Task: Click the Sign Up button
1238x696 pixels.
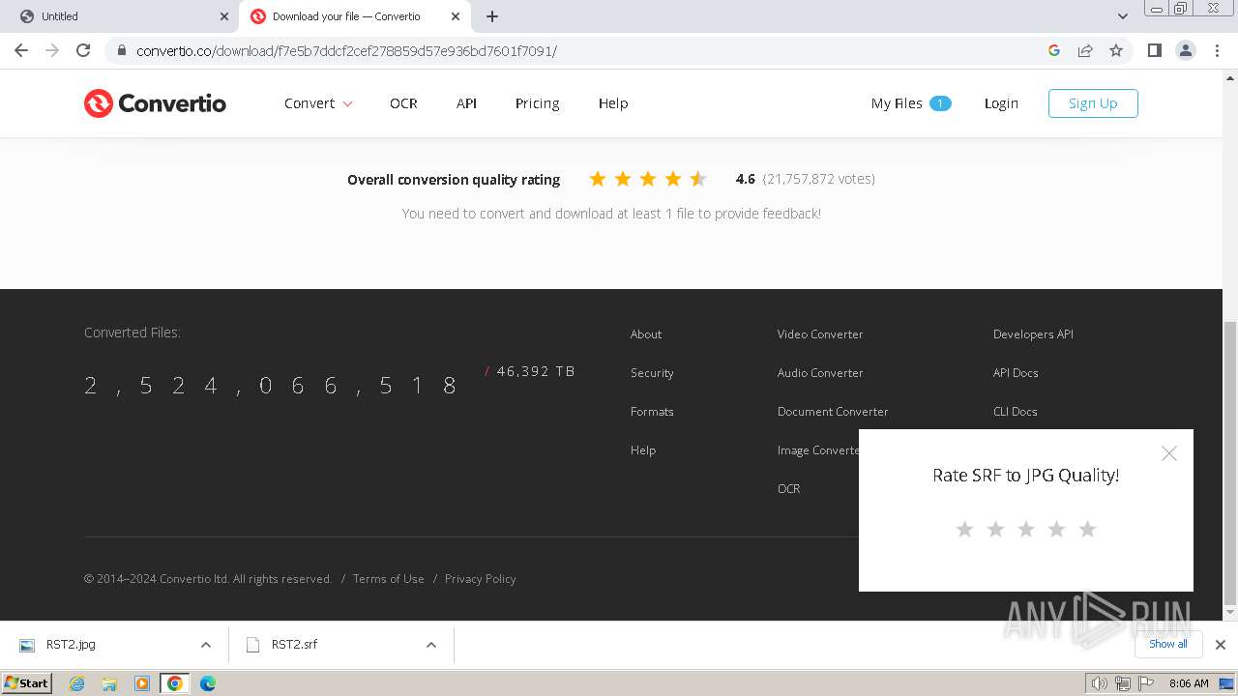Action: [1093, 103]
